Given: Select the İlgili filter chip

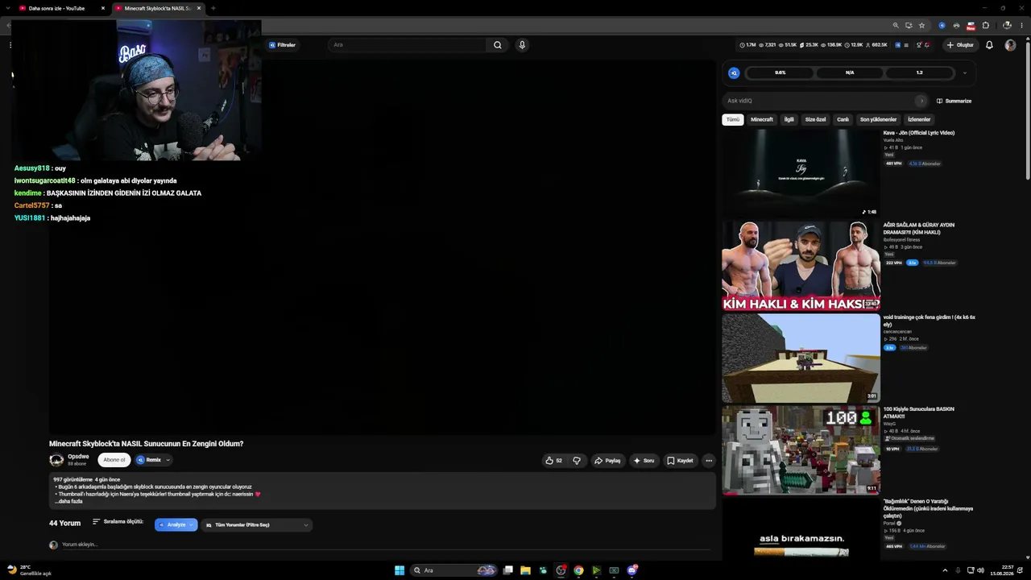Looking at the screenshot, I should point(789,119).
